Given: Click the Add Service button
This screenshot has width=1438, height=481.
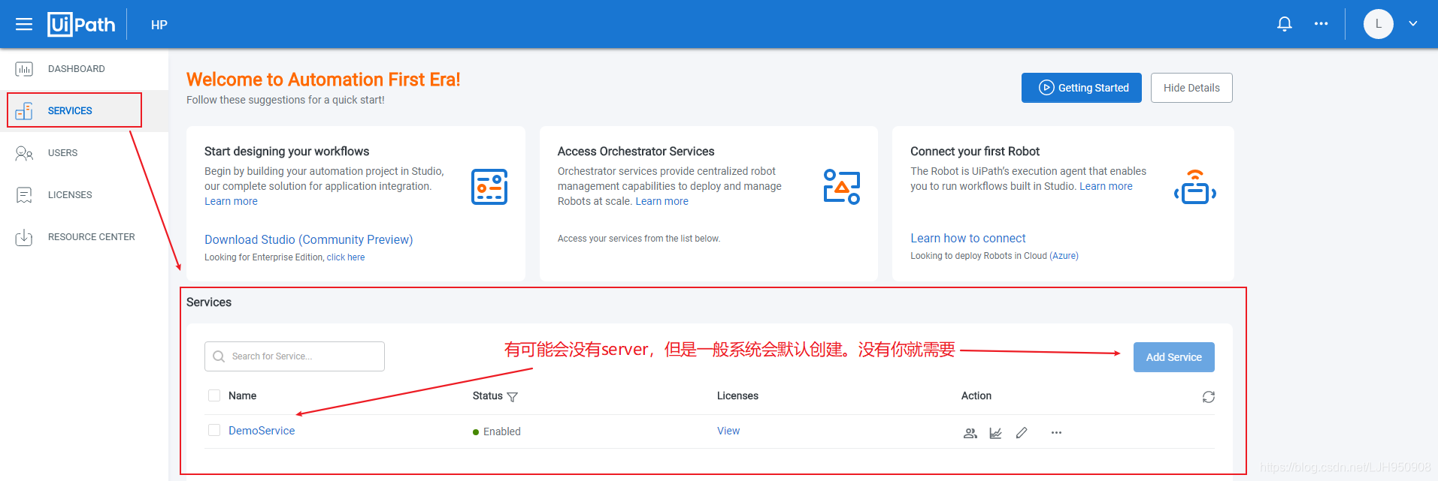Looking at the screenshot, I should [1173, 357].
